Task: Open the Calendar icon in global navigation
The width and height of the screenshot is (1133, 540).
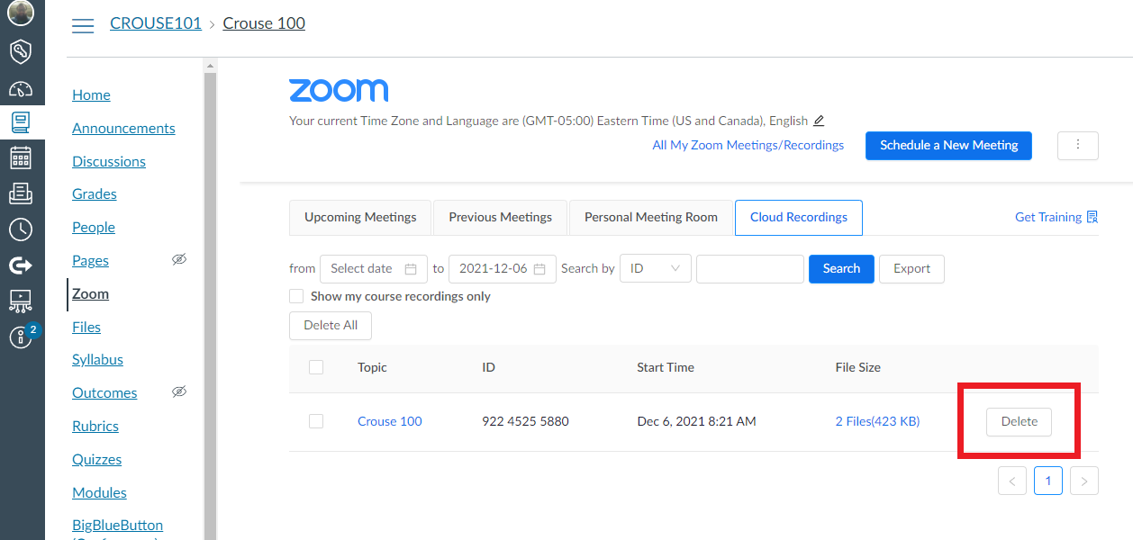Action: point(21,157)
